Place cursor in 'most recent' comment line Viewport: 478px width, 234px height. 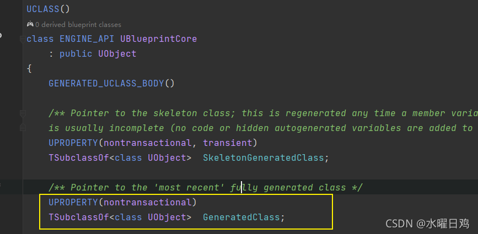point(206,187)
